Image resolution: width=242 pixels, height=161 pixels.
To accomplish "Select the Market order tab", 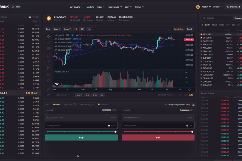I will pos(56,104).
